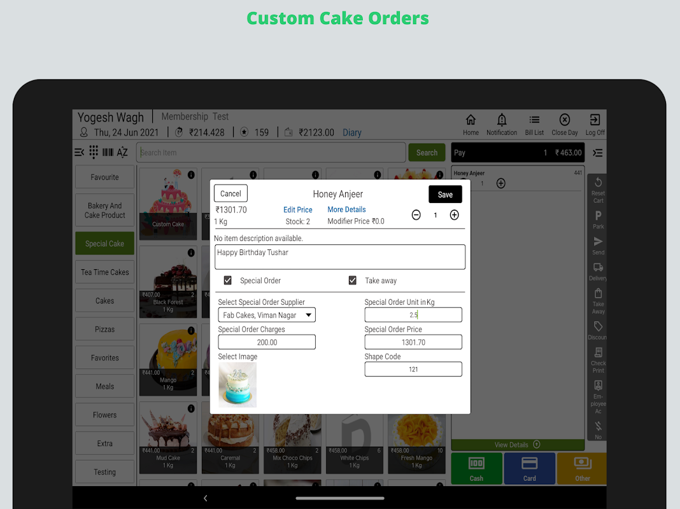
Task: Click the Happy Birthday Tushar message box
Action: [340, 257]
